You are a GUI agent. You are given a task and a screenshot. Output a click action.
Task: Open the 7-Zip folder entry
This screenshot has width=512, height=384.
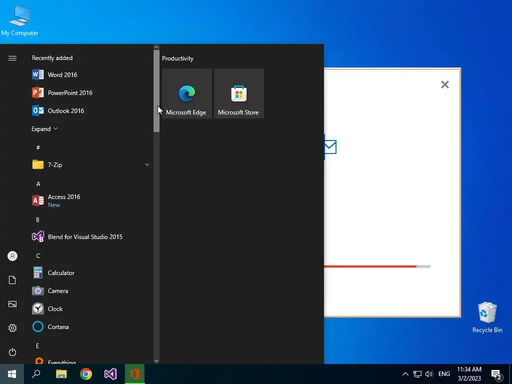[x=91, y=164]
